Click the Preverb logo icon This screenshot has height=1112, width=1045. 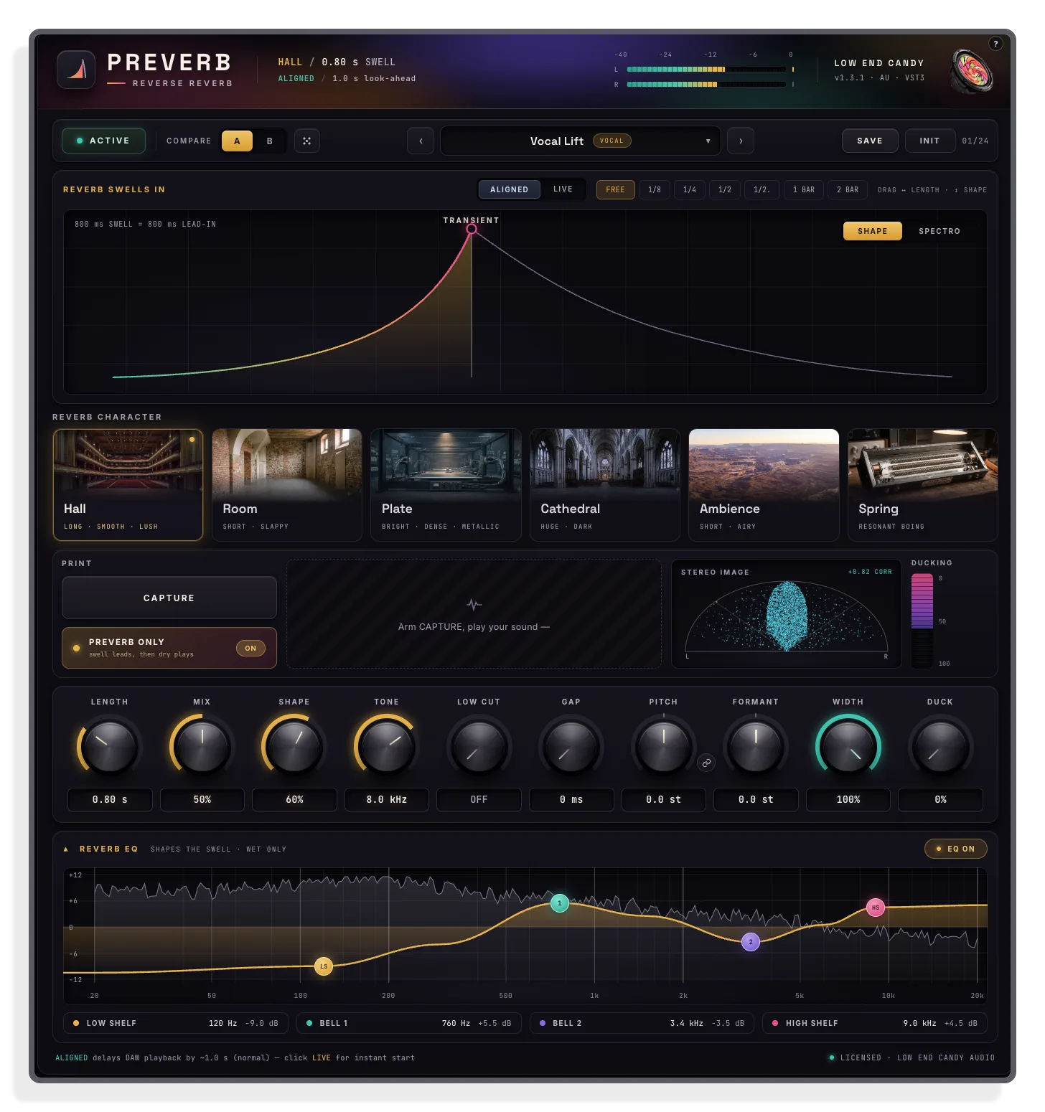pyautogui.click(x=76, y=70)
